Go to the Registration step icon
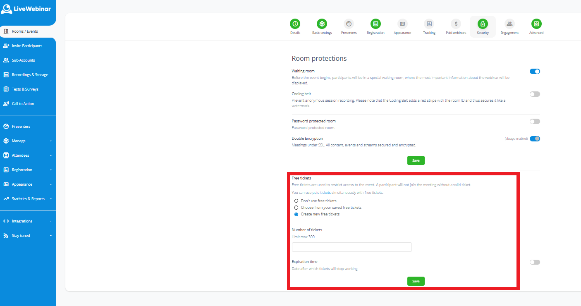Image resolution: width=581 pixels, height=306 pixels. pyautogui.click(x=375, y=24)
